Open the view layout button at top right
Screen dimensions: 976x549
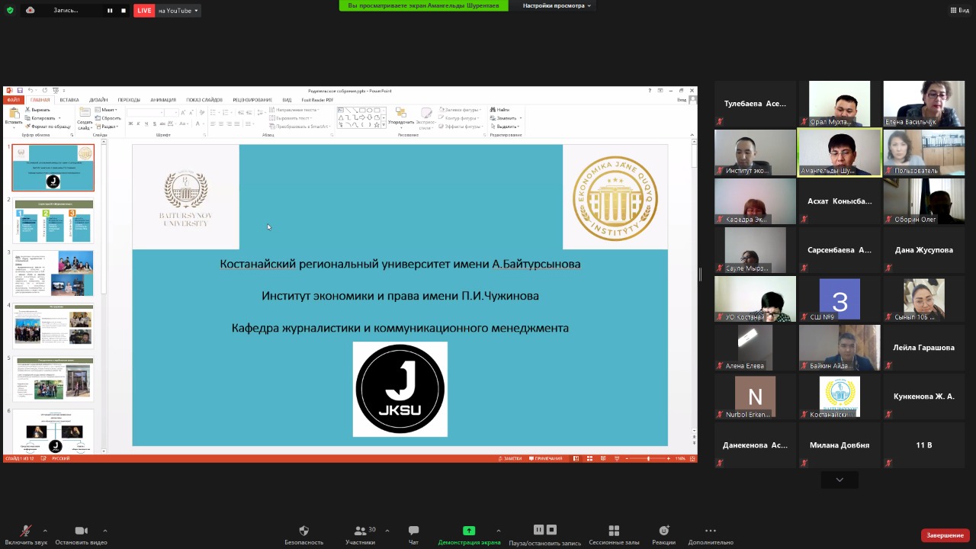[959, 10]
